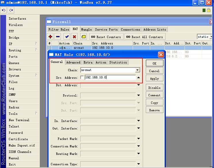This screenshot has height=168, width=214.
Task: Click the red plus add rule icon
Action: tap(51, 37)
